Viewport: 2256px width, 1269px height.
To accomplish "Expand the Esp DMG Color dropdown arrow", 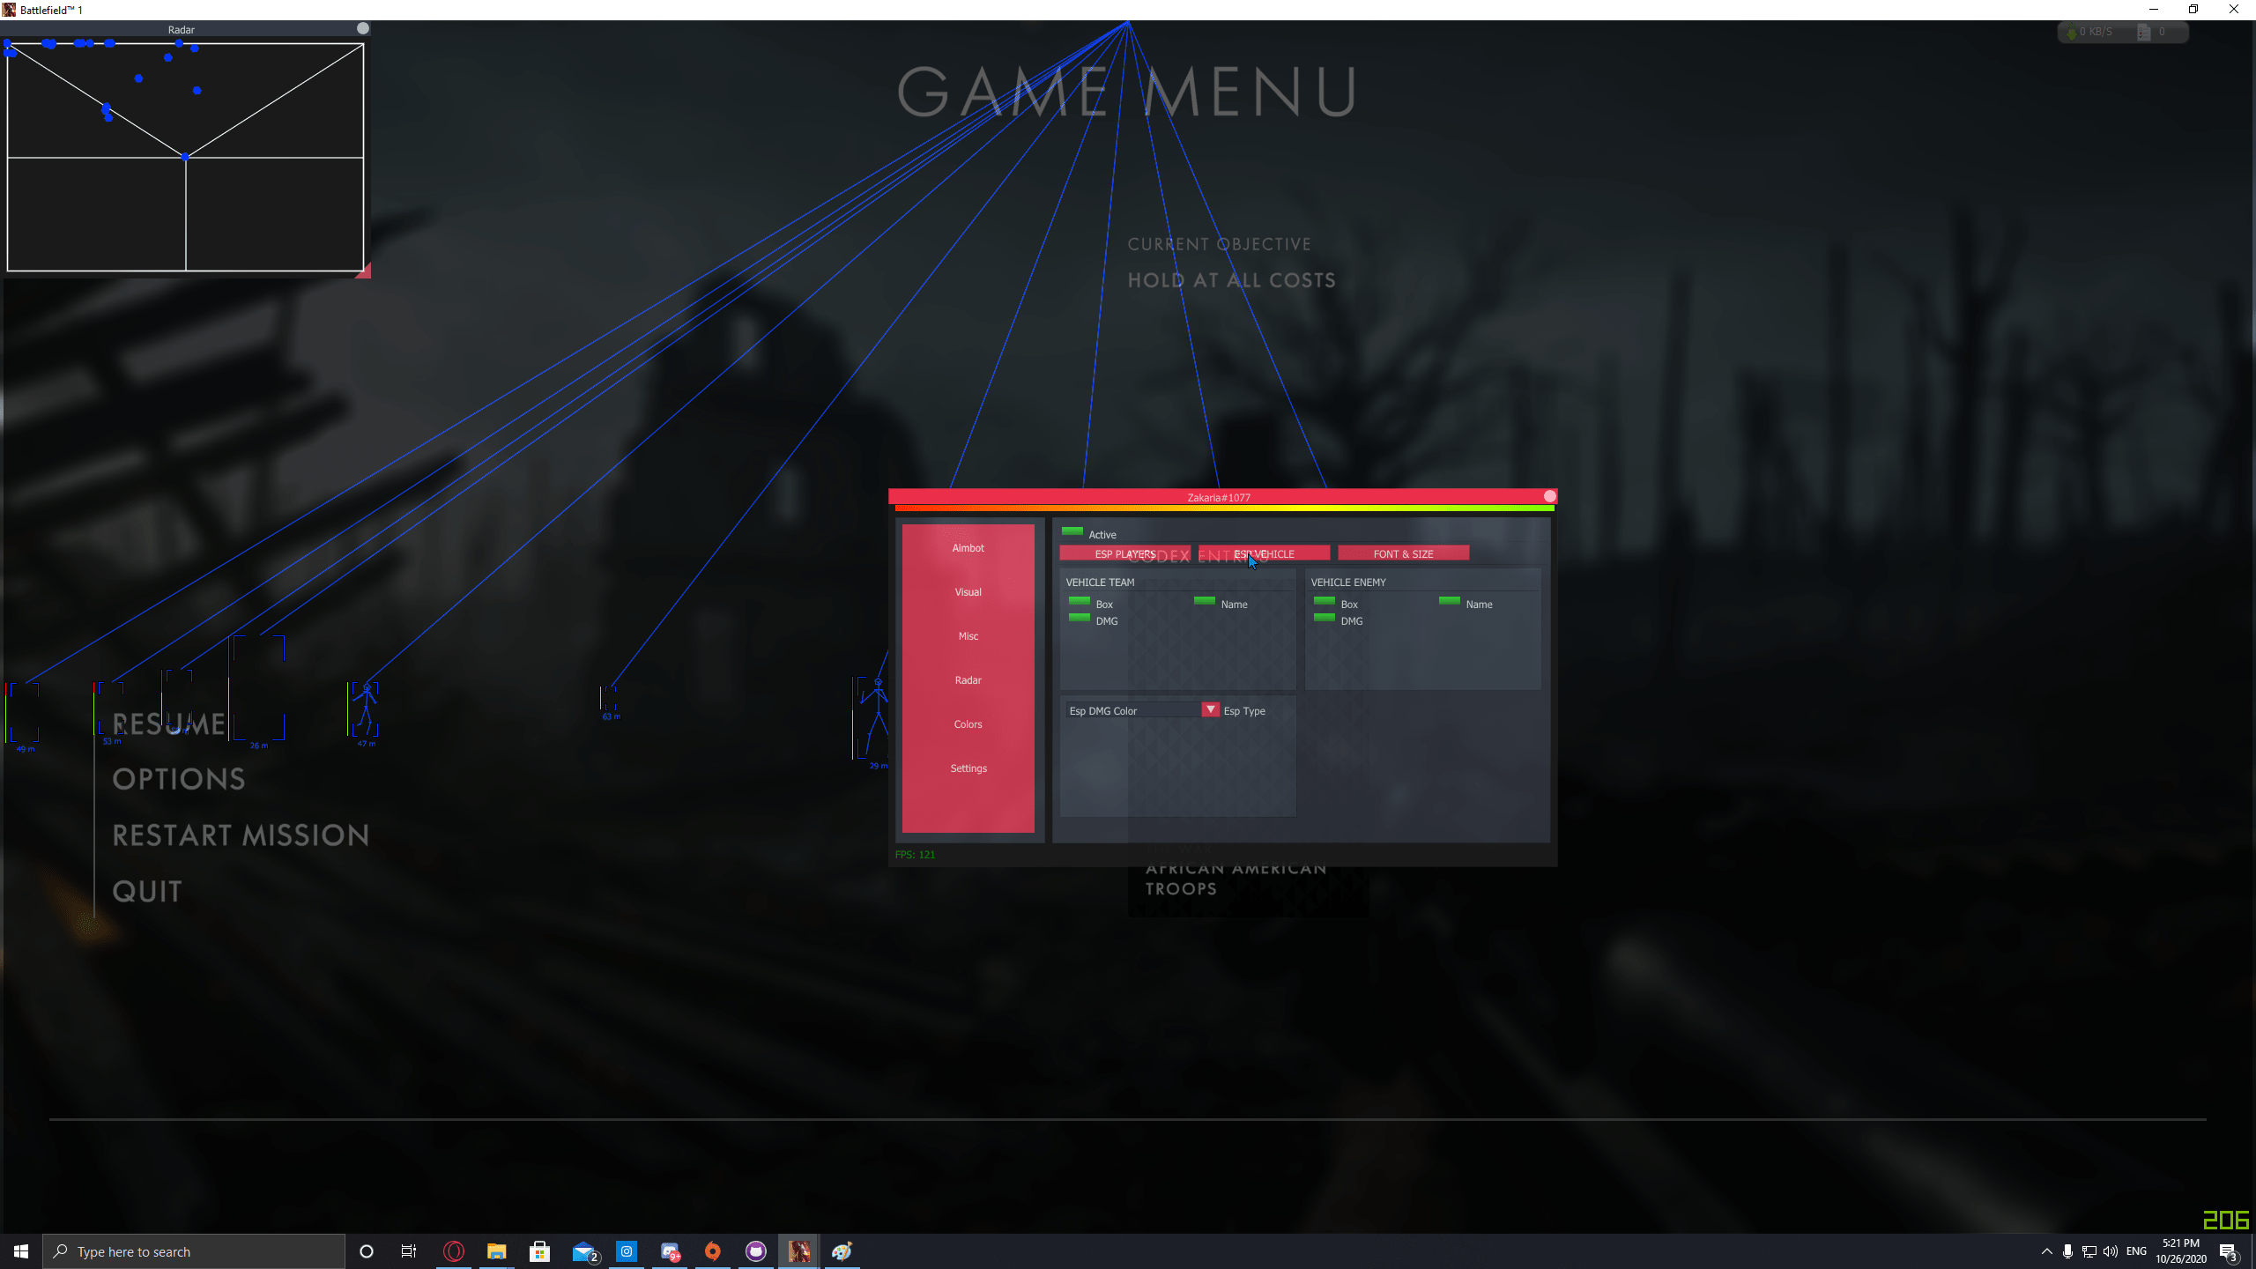I will click(x=1211, y=710).
